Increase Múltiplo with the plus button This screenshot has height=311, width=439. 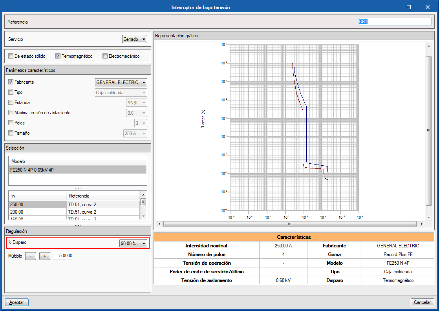tap(44, 256)
